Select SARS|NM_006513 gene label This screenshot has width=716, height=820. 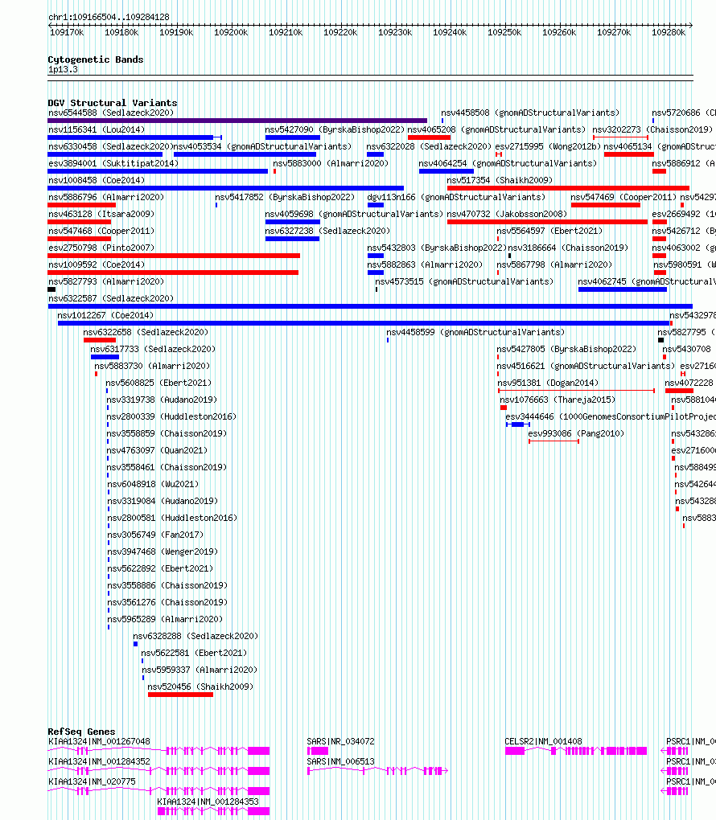(341, 762)
